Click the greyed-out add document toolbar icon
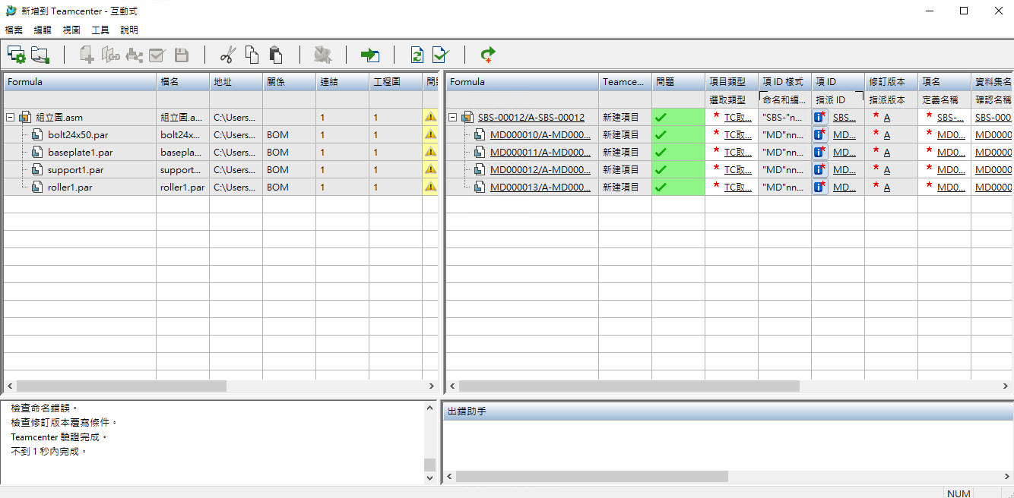Viewport: 1014px width, 498px height. [x=87, y=55]
